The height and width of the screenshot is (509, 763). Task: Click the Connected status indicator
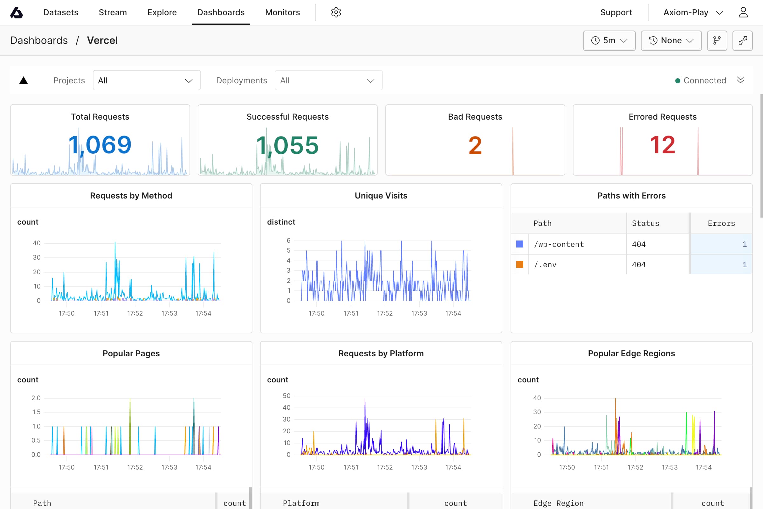(x=701, y=80)
